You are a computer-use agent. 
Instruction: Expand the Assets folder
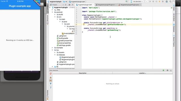55,52
